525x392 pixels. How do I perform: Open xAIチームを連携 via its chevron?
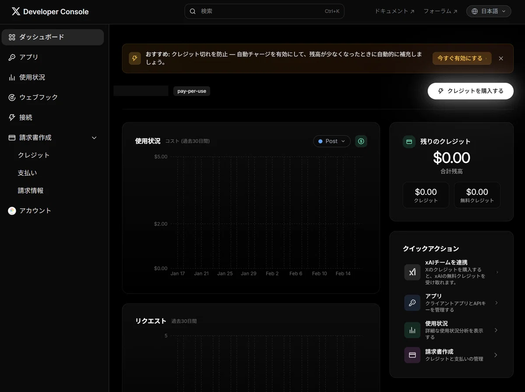[497, 272]
